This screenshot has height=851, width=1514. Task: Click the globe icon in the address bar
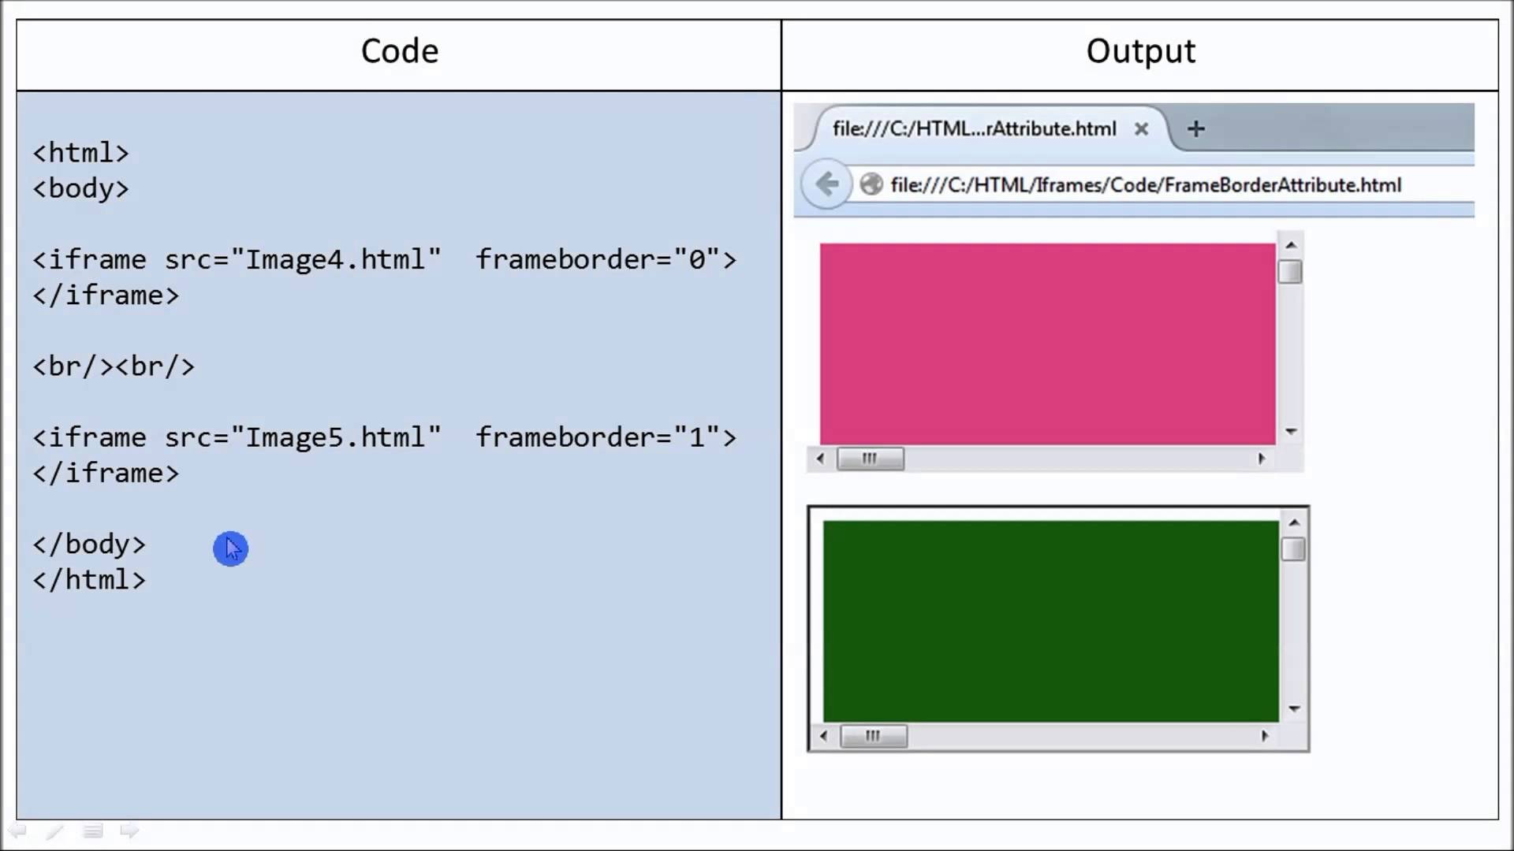(x=871, y=184)
